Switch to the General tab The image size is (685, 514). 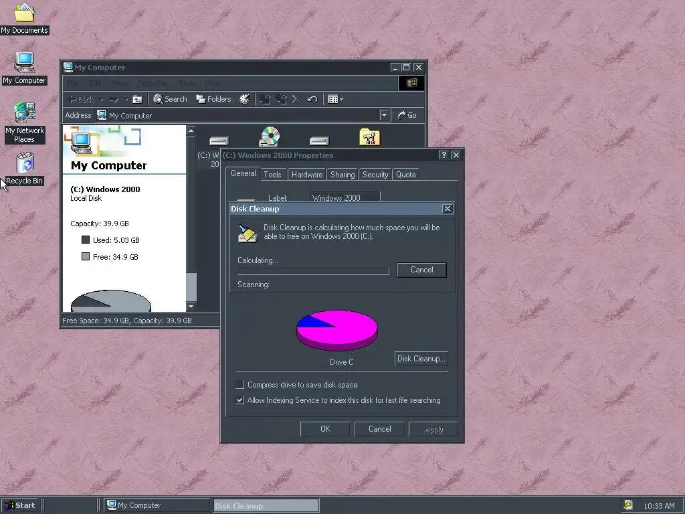point(243,173)
